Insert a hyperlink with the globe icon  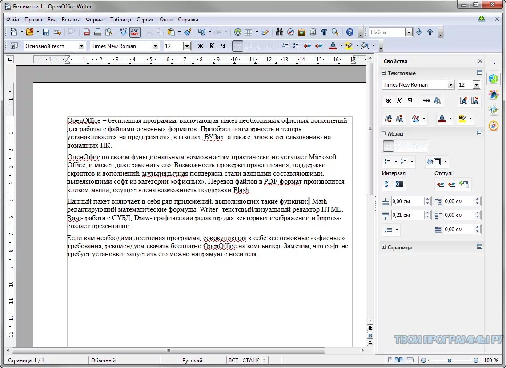click(x=238, y=32)
